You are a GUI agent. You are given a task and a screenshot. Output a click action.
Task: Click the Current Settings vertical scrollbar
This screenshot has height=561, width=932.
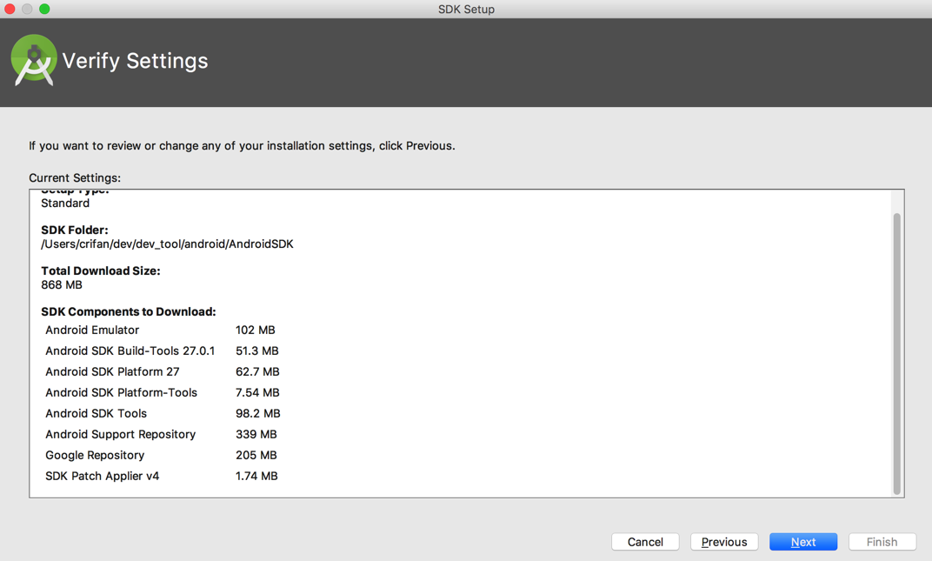896,352
